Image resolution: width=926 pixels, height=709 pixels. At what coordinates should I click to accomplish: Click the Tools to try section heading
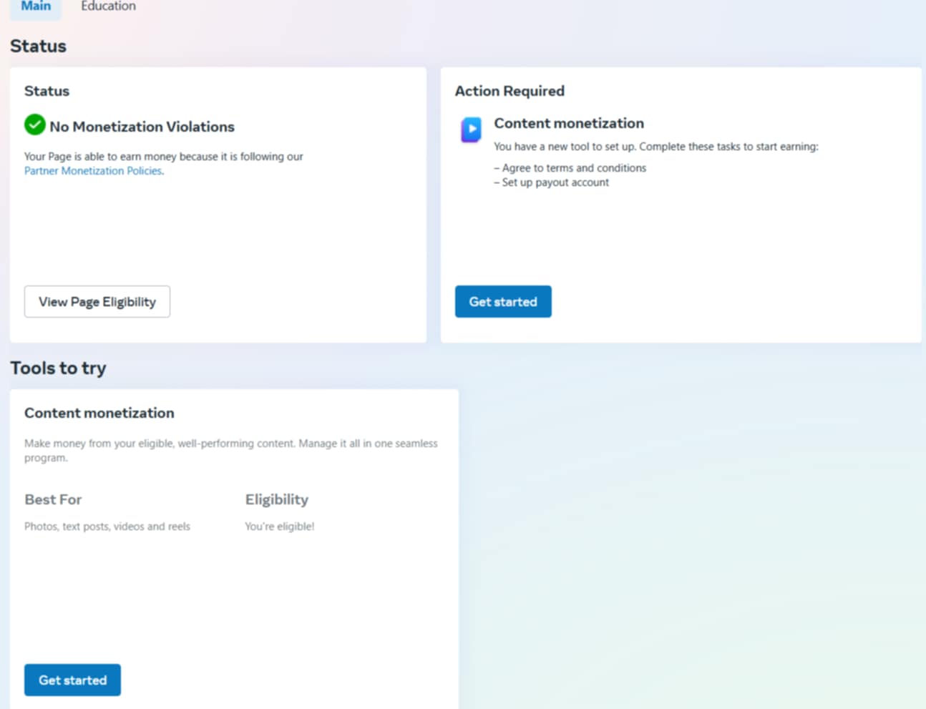coord(58,368)
